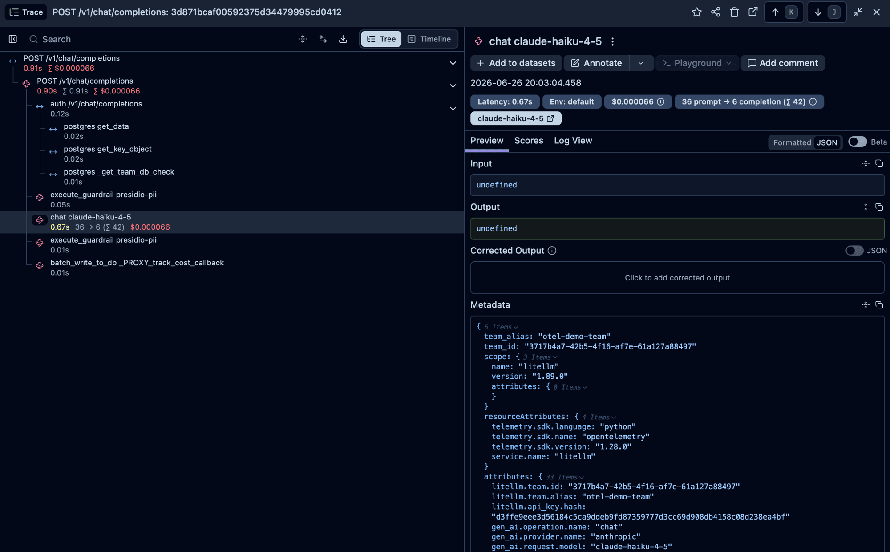Delete the trace with the trash icon
The height and width of the screenshot is (552, 890).
click(x=734, y=12)
